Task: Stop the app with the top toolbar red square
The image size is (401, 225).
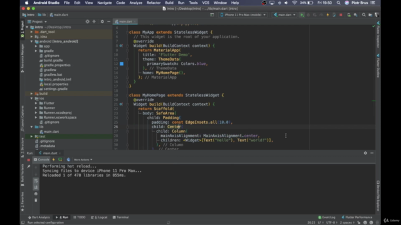Action: tap(341, 15)
